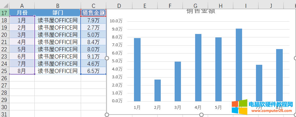This screenshot has height=117, width=296.
Task: Select cell containing 9.1万
Action: [93, 57]
